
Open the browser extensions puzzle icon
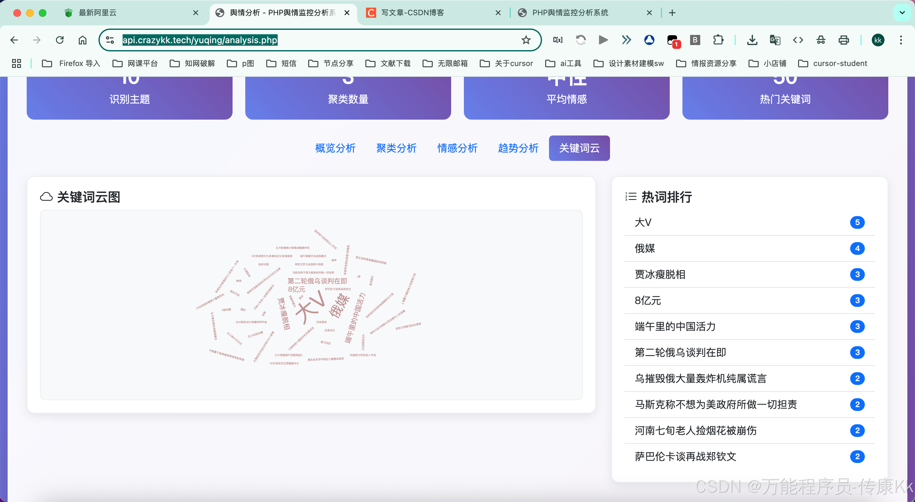tap(718, 40)
